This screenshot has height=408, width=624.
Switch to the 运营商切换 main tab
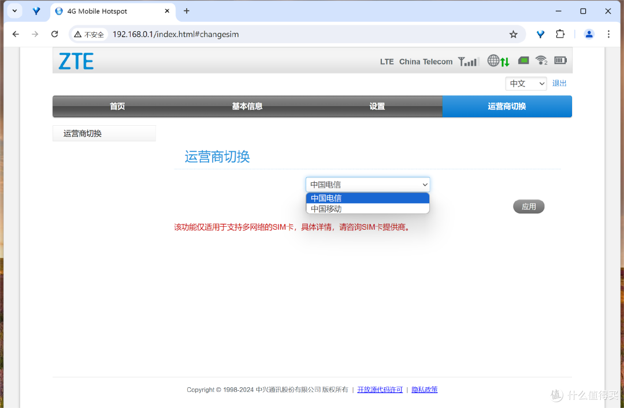507,106
